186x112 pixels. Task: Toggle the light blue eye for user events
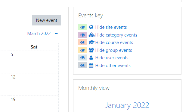(82, 57)
